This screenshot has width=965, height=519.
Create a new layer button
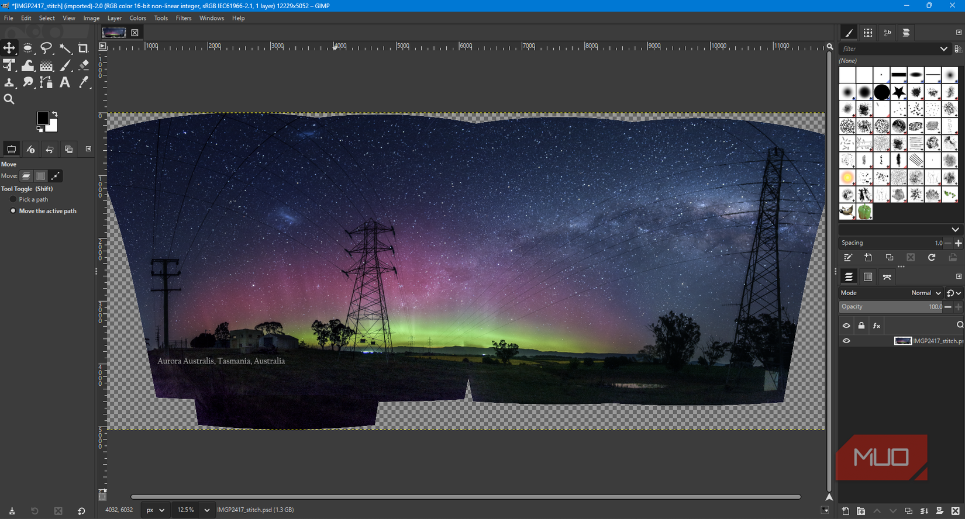point(846,511)
